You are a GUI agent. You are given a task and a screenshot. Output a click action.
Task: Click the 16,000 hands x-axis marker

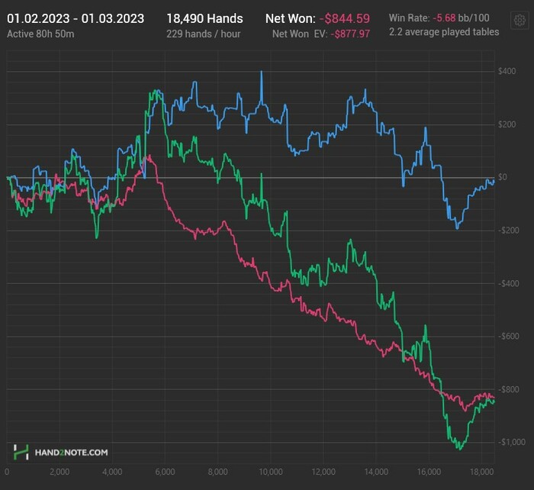click(x=429, y=472)
